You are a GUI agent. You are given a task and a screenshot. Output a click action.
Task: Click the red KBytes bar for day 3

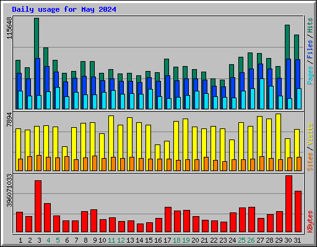click(38, 206)
